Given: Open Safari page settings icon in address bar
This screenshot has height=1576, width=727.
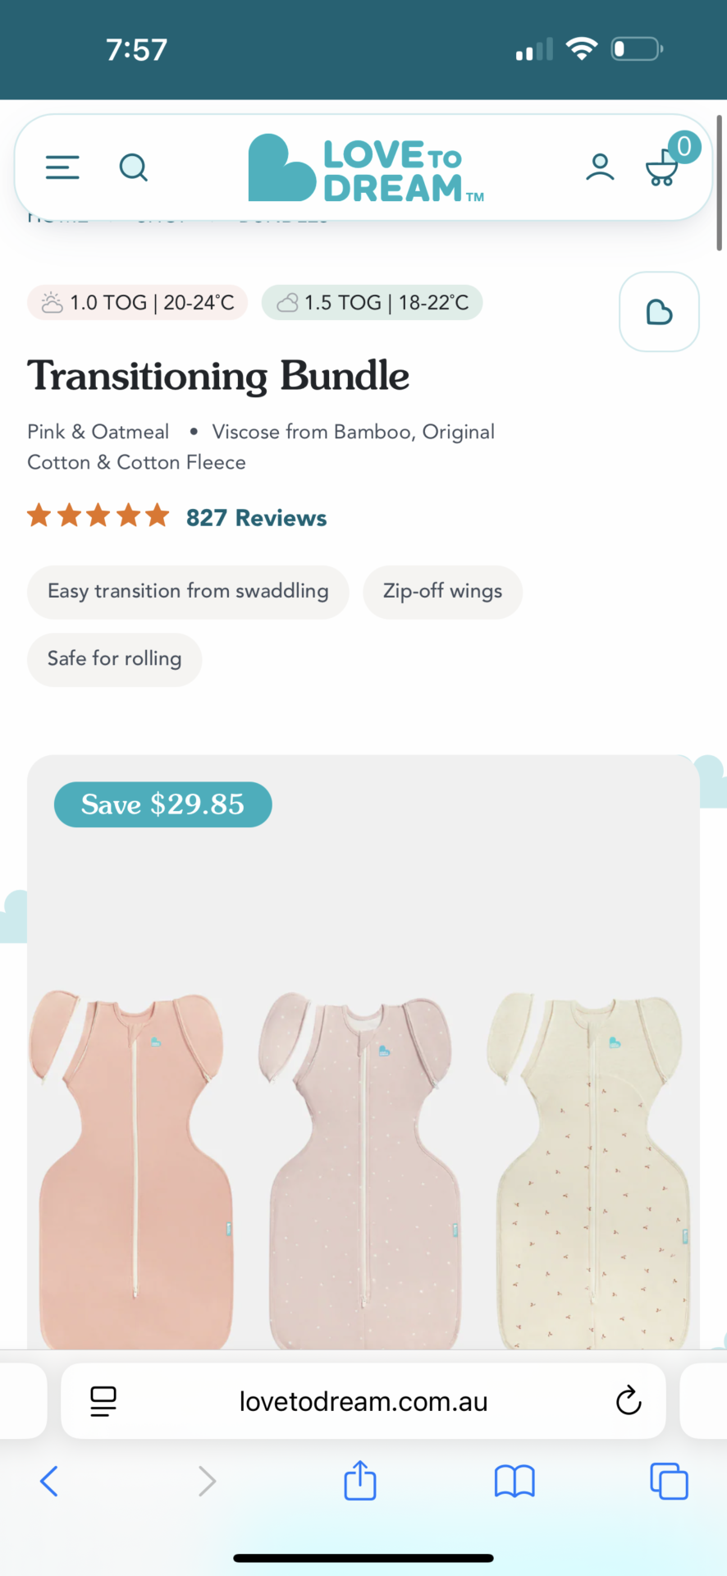Looking at the screenshot, I should pyautogui.click(x=102, y=1401).
